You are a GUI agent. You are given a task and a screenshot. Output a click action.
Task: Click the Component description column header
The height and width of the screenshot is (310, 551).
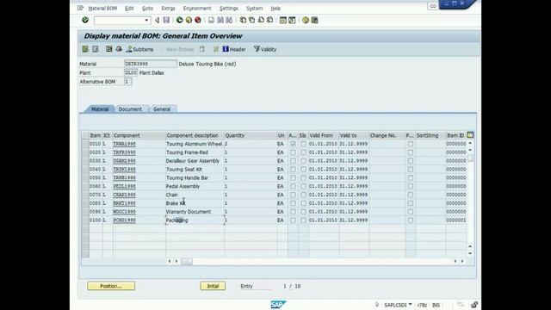[x=195, y=135]
